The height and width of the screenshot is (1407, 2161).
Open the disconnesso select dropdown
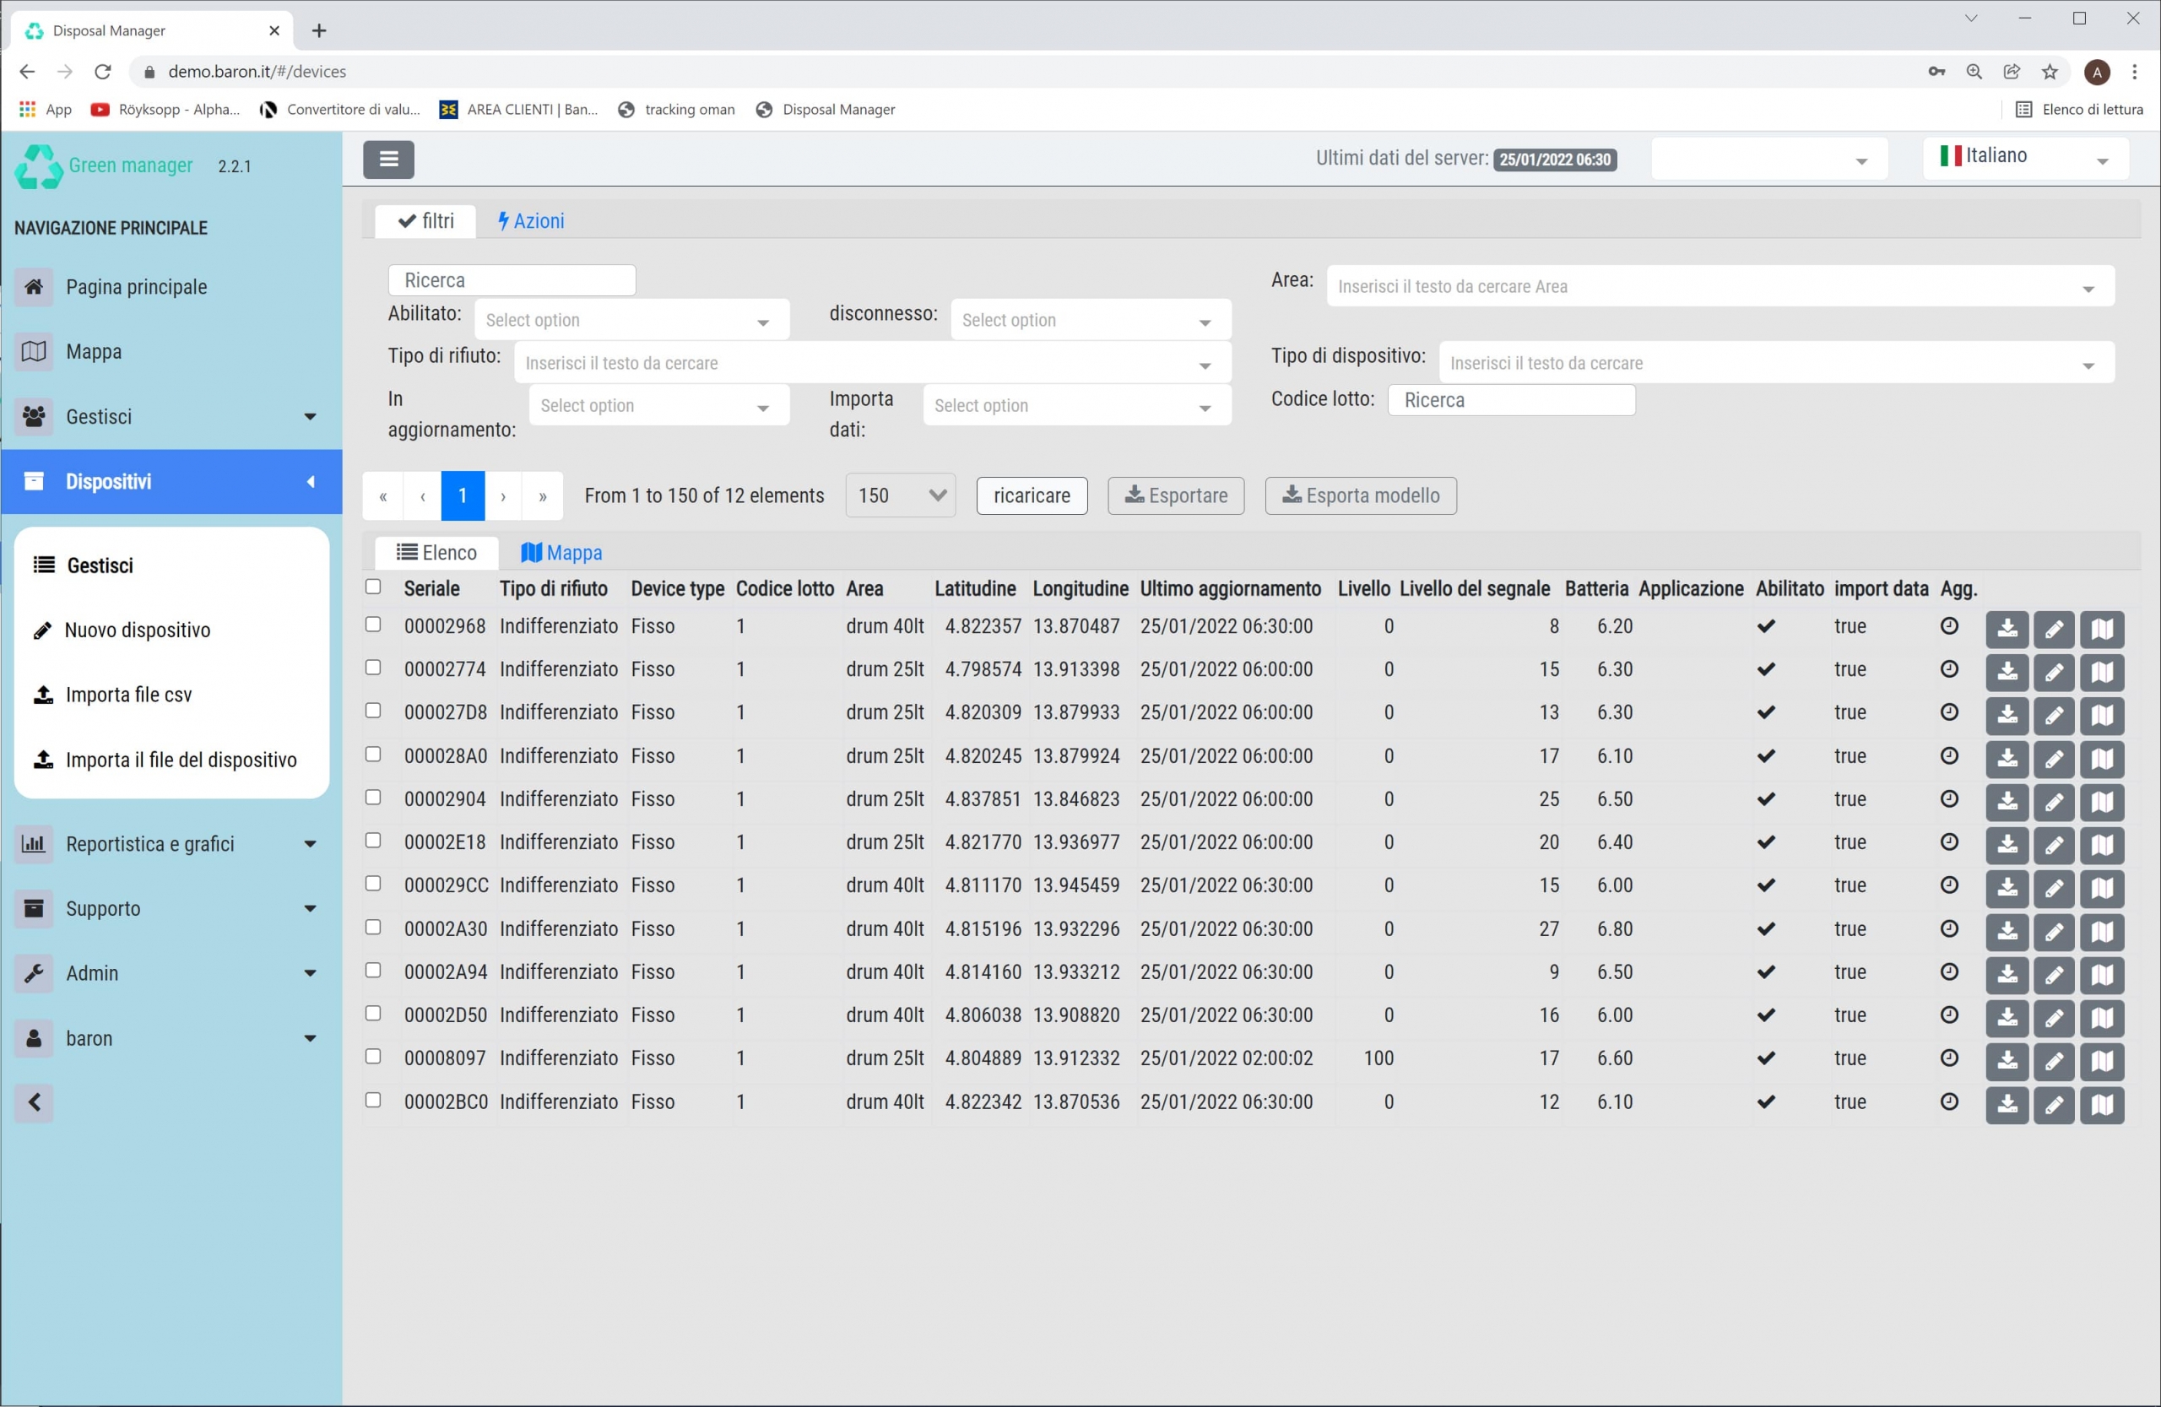tap(1091, 321)
